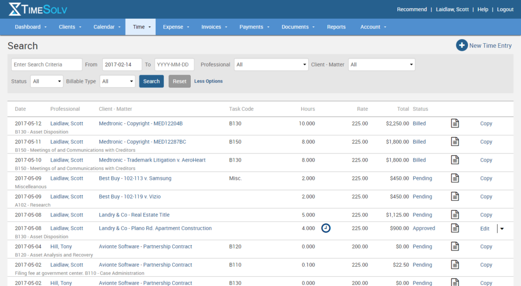Click the Task Code column header
The height and width of the screenshot is (286, 521).
click(x=241, y=109)
